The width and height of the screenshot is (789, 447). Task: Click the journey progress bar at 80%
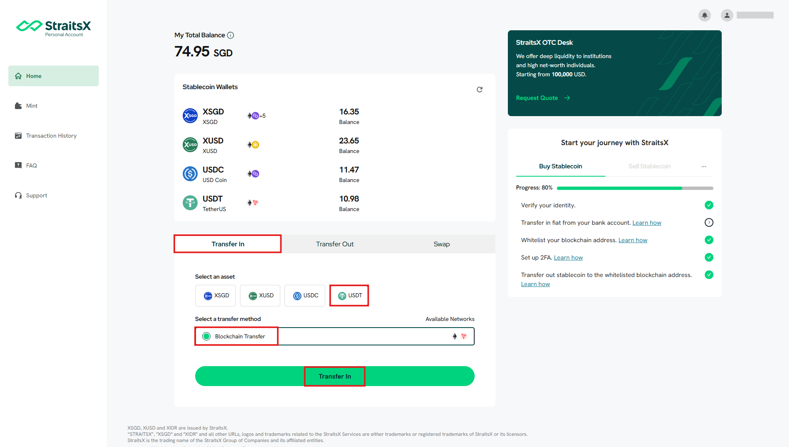635,188
